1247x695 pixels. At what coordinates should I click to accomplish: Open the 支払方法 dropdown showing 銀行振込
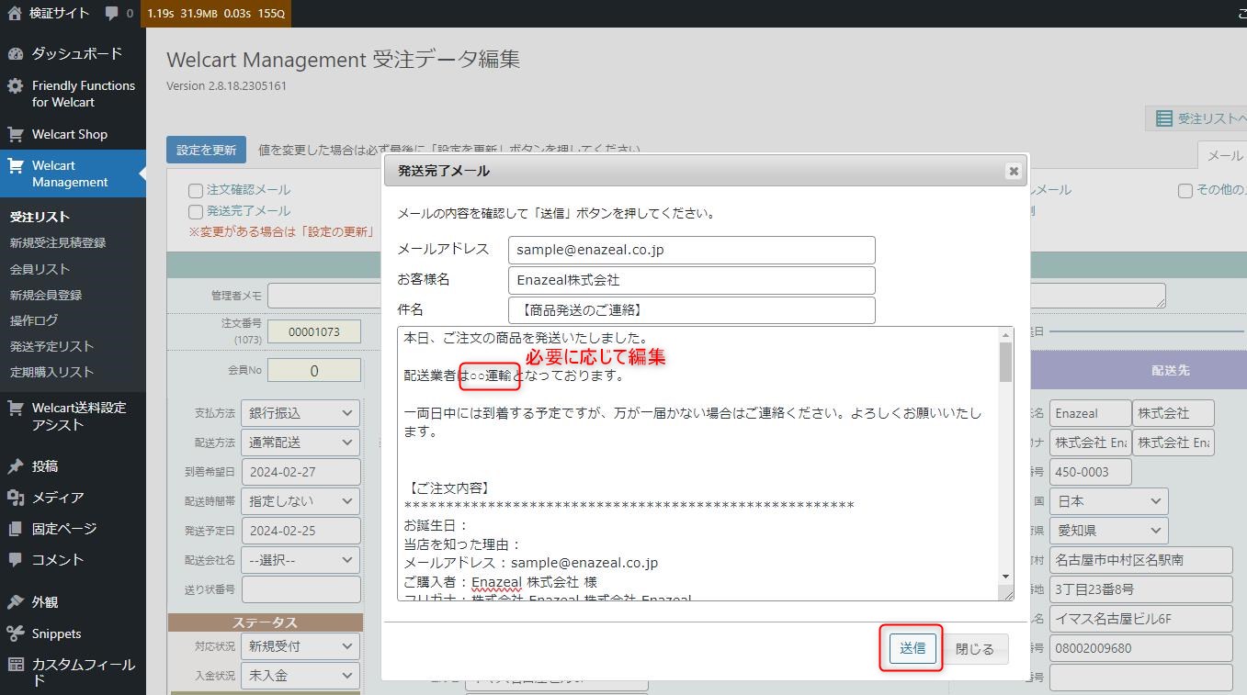(x=300, y=413)
